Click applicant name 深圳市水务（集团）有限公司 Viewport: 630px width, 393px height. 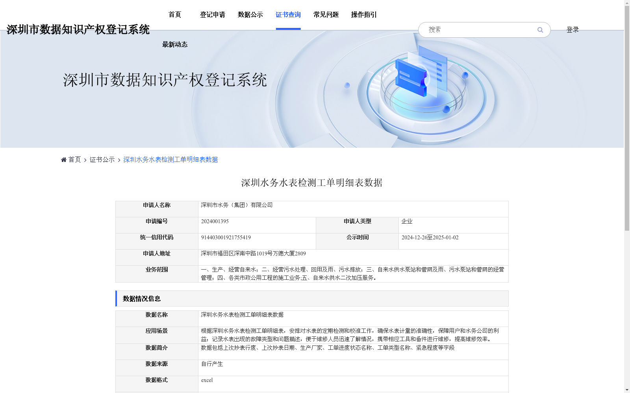pyautogui.click(x=237, y=205)
